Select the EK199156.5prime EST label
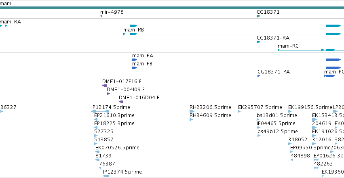 tap(310, 107)
